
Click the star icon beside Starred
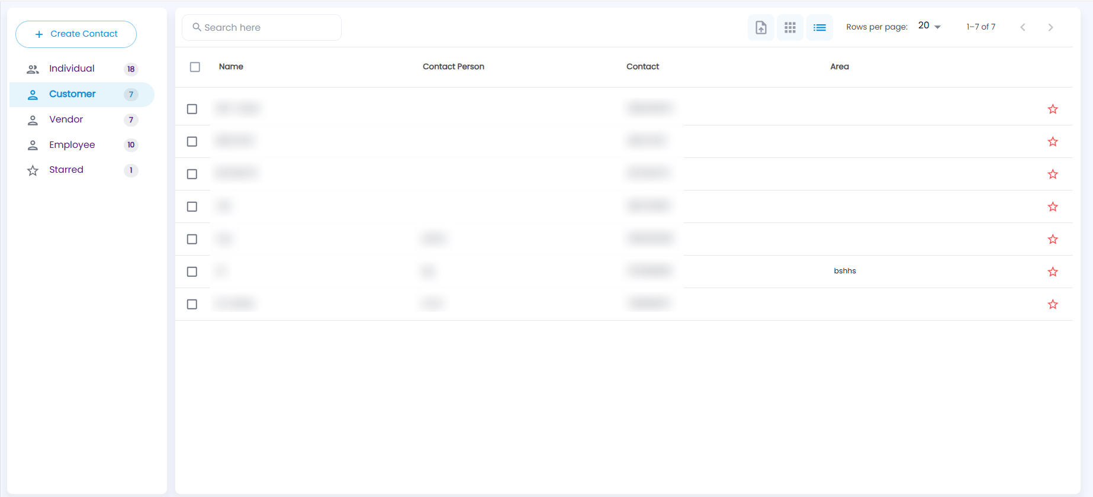(33, 170)
